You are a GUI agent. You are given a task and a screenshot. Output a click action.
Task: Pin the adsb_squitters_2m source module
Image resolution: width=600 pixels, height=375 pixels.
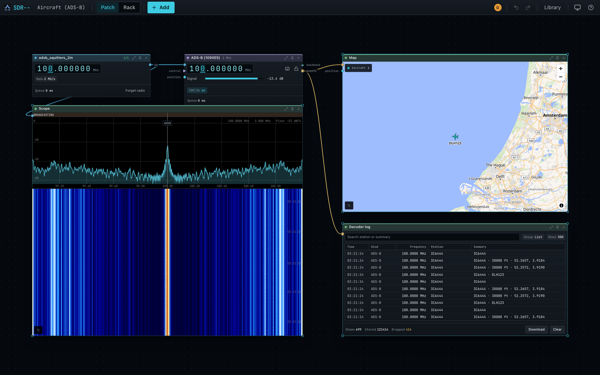pyautogui.click(x=140, y=58)
